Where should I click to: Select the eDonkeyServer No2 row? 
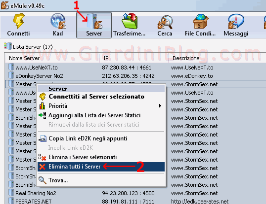pos(135,76)
